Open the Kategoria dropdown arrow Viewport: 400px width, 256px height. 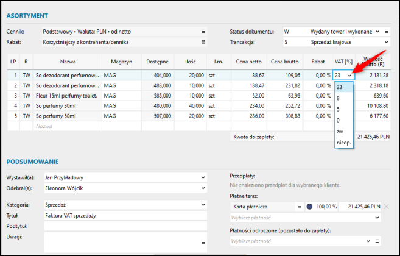pos(203,205)
